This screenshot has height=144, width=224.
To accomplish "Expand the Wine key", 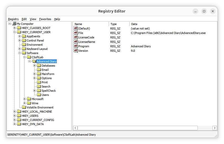I will click(24, 103).
